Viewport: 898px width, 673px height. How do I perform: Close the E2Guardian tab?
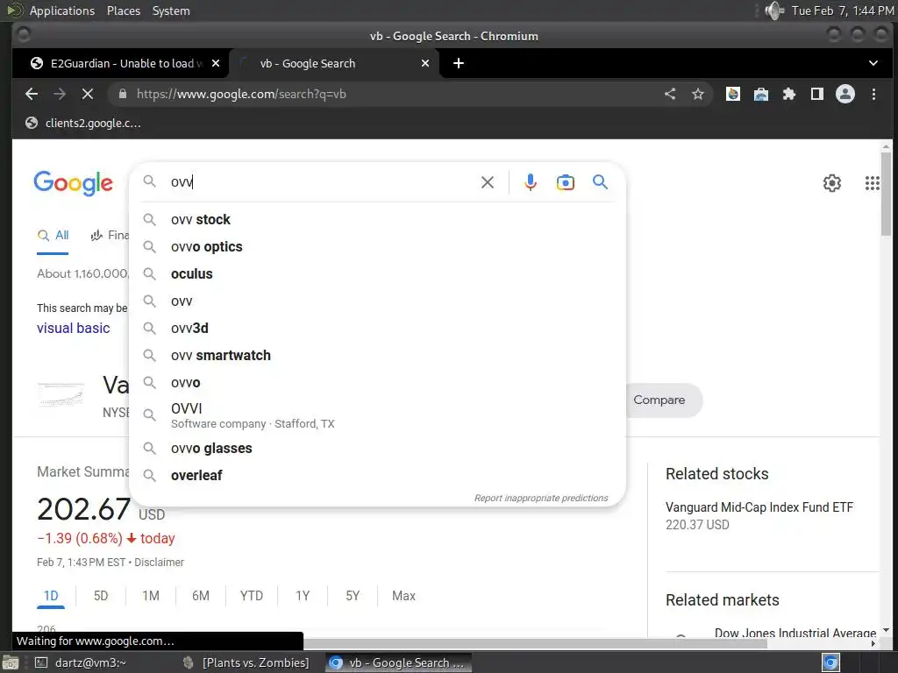coord(216,63)
